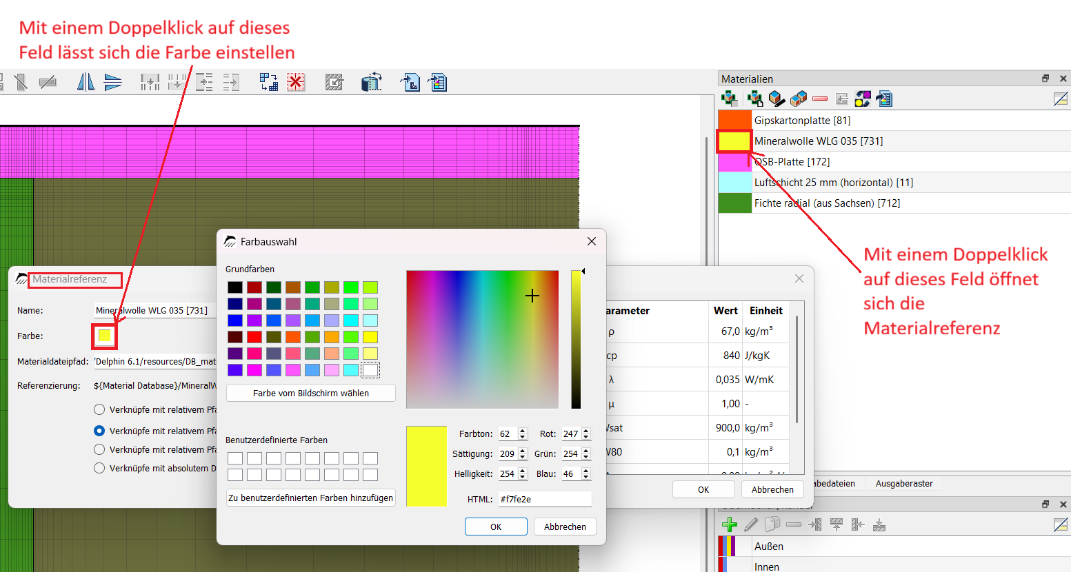1071x572 pixels.
Task: Adjust the Rot value spinner arrows
Action: (586, 434)
